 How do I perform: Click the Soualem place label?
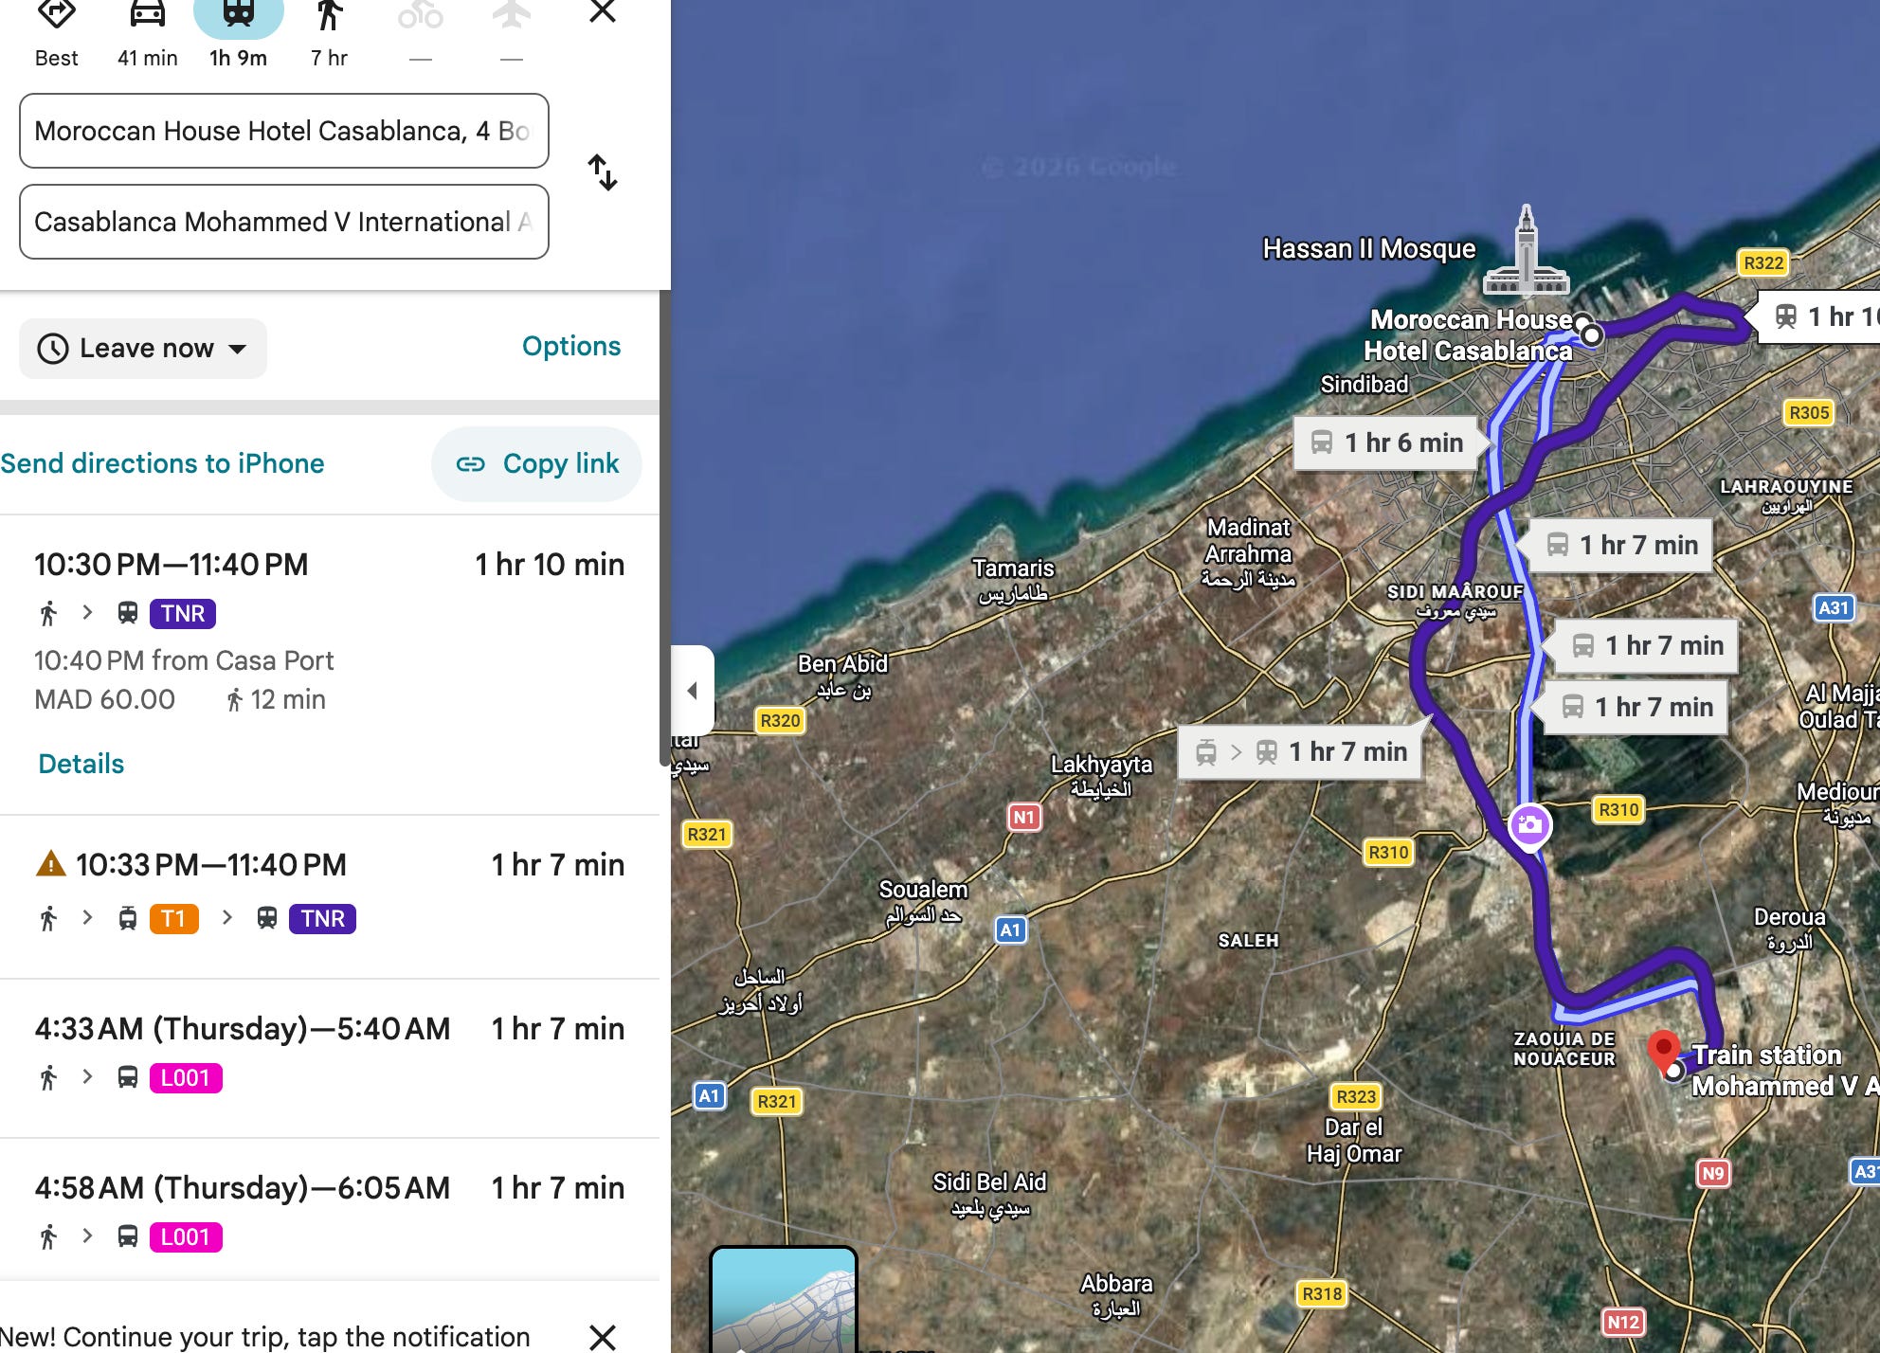[923, 902]
